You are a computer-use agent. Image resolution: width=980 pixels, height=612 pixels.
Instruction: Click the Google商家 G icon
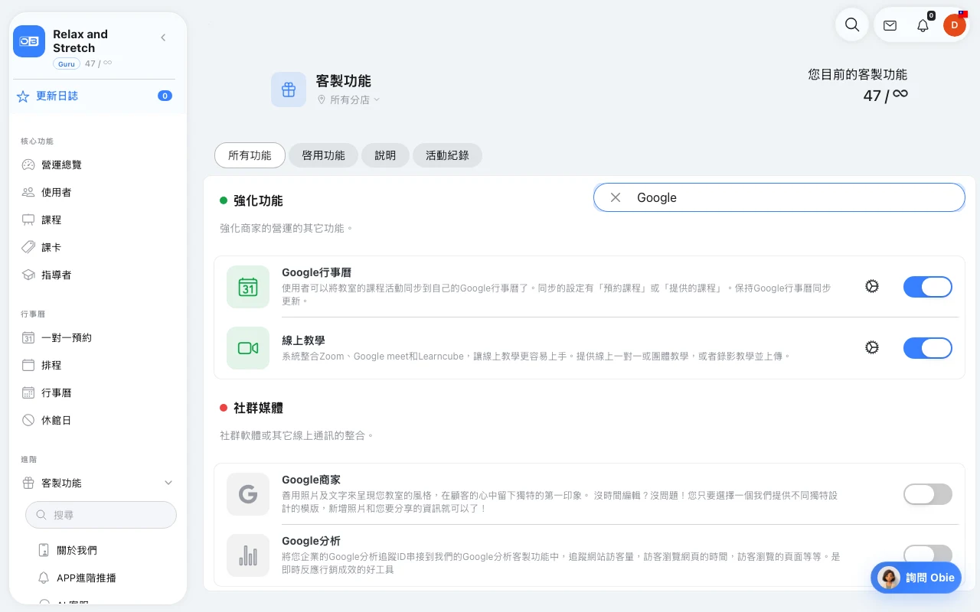[x=248, y=494]
